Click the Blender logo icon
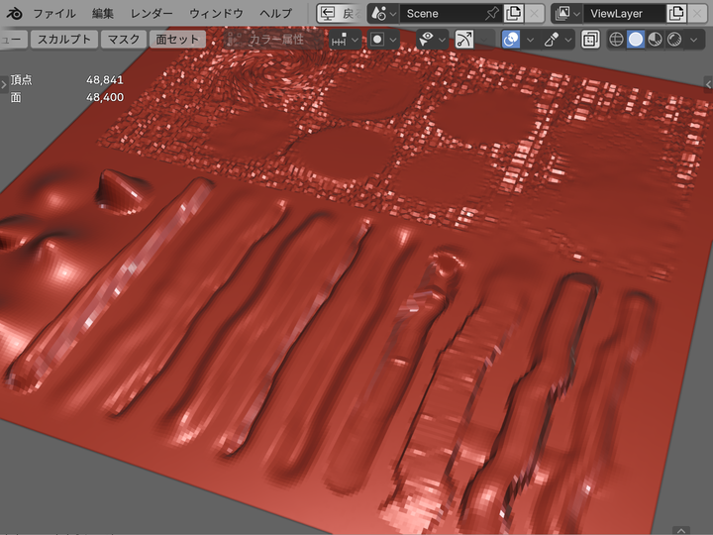The width and height of the screenshot is (713, 535). (x=12, y=14)
